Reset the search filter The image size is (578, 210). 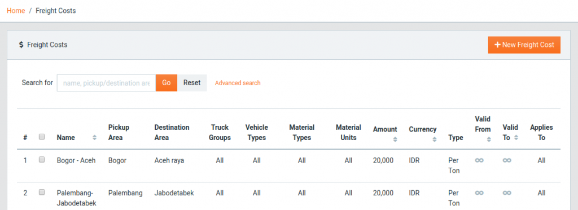coord(192,83)
